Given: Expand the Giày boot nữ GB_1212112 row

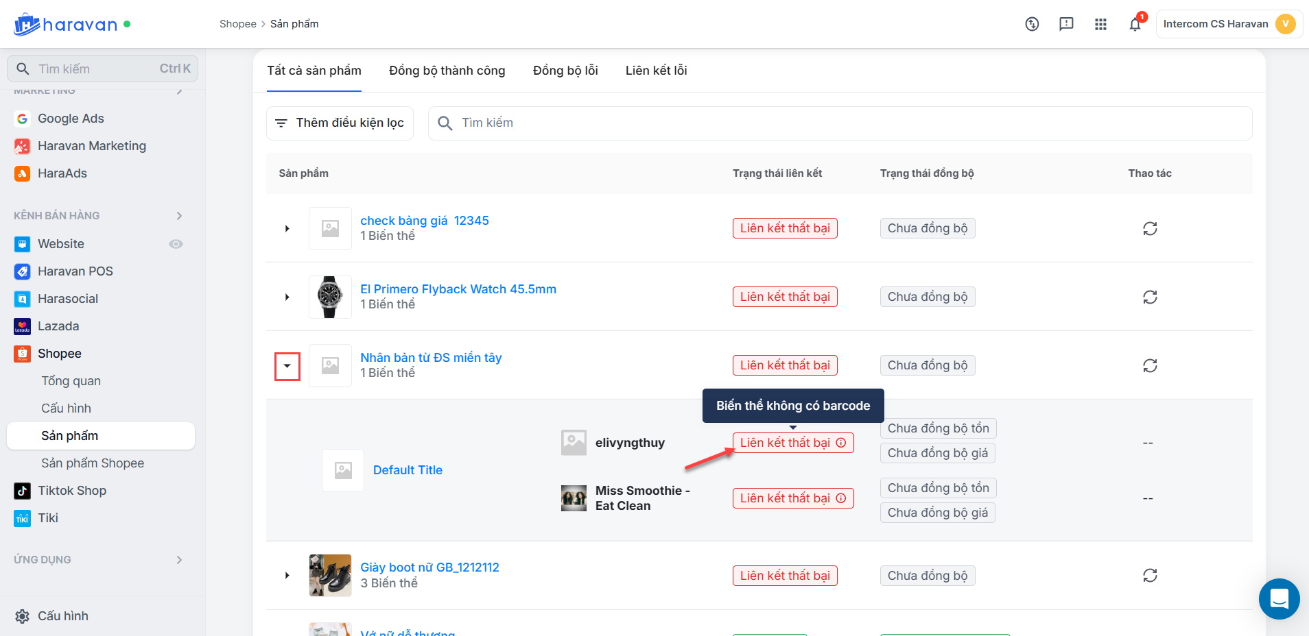Looking at the screenshot, I should pyautogui.click(x=287, y=576).
